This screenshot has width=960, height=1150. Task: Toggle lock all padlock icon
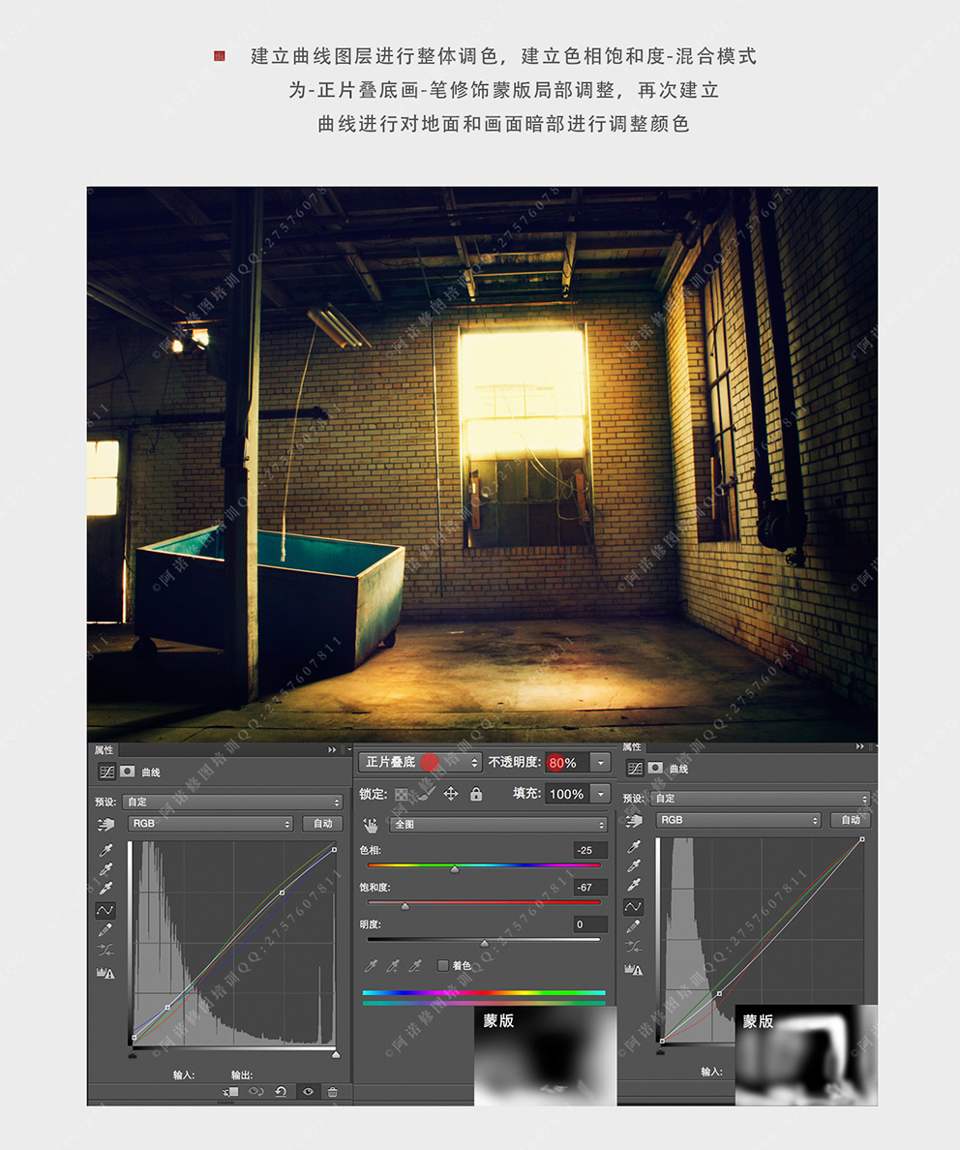(476, 794)
